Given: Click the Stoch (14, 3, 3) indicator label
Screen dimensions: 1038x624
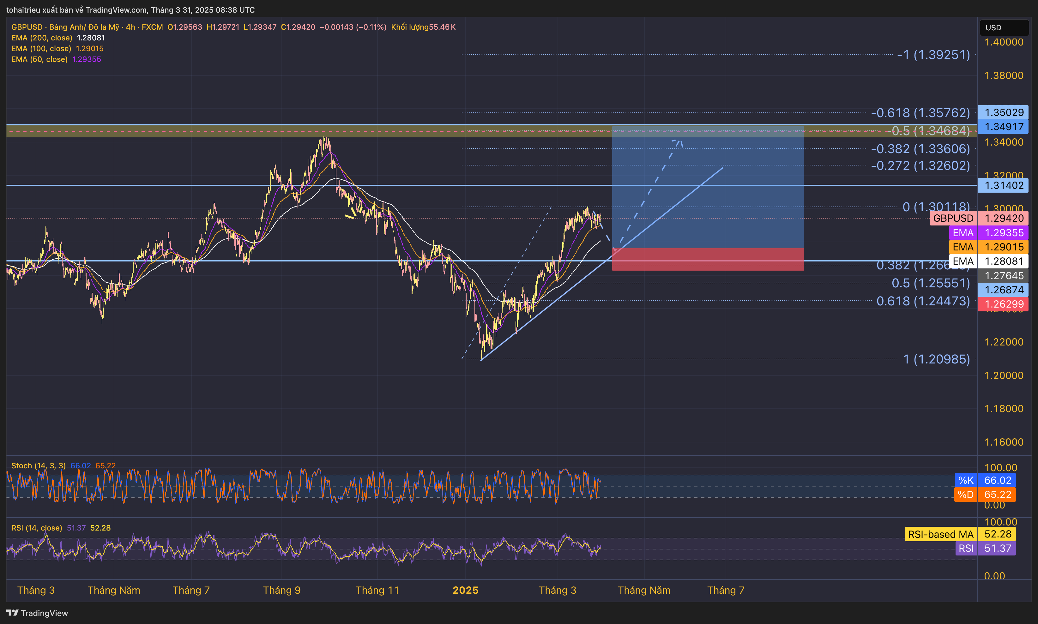Looking at the screenshot, I should [38, 465].
